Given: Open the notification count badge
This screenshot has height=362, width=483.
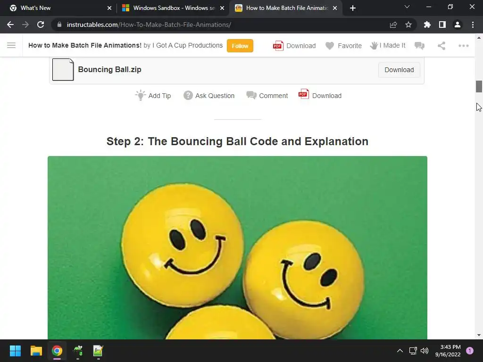Looking at the screenshot, I should coord(470,351).
